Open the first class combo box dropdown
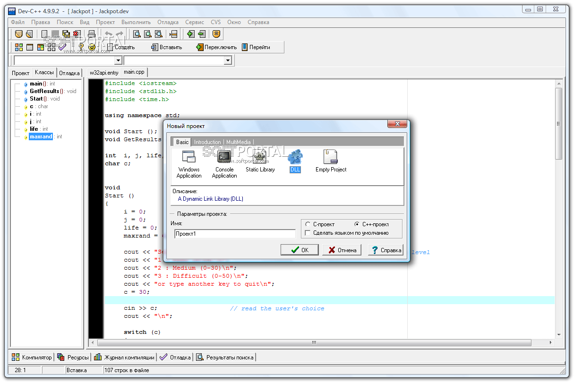Image resolution: width=574 pixels, height=383 pixels. coord(118,60)
